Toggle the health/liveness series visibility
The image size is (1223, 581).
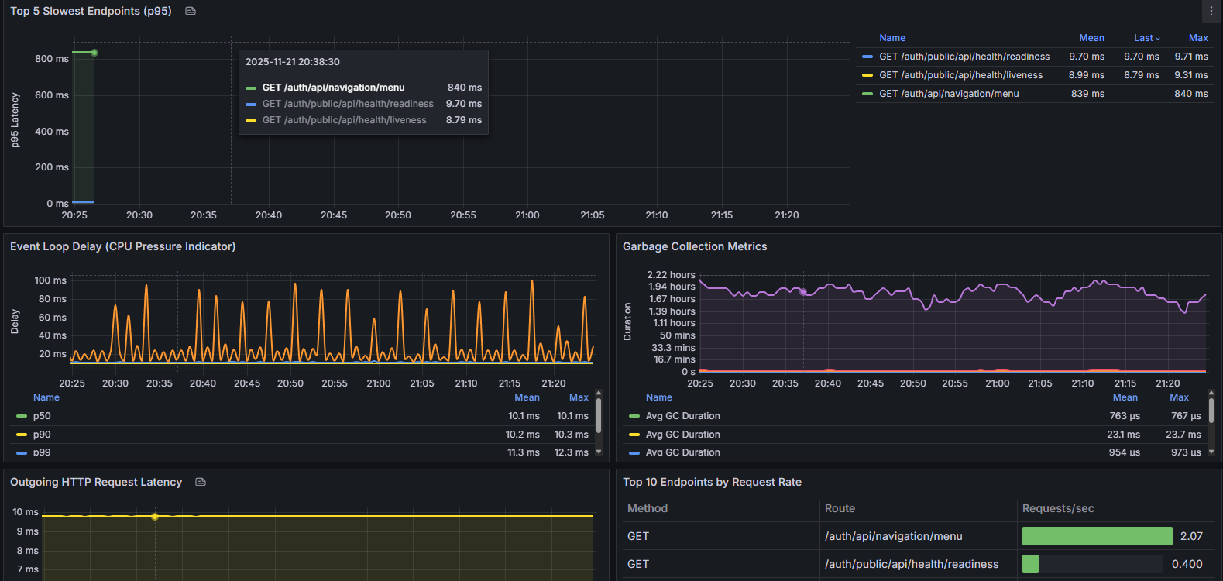960,75
